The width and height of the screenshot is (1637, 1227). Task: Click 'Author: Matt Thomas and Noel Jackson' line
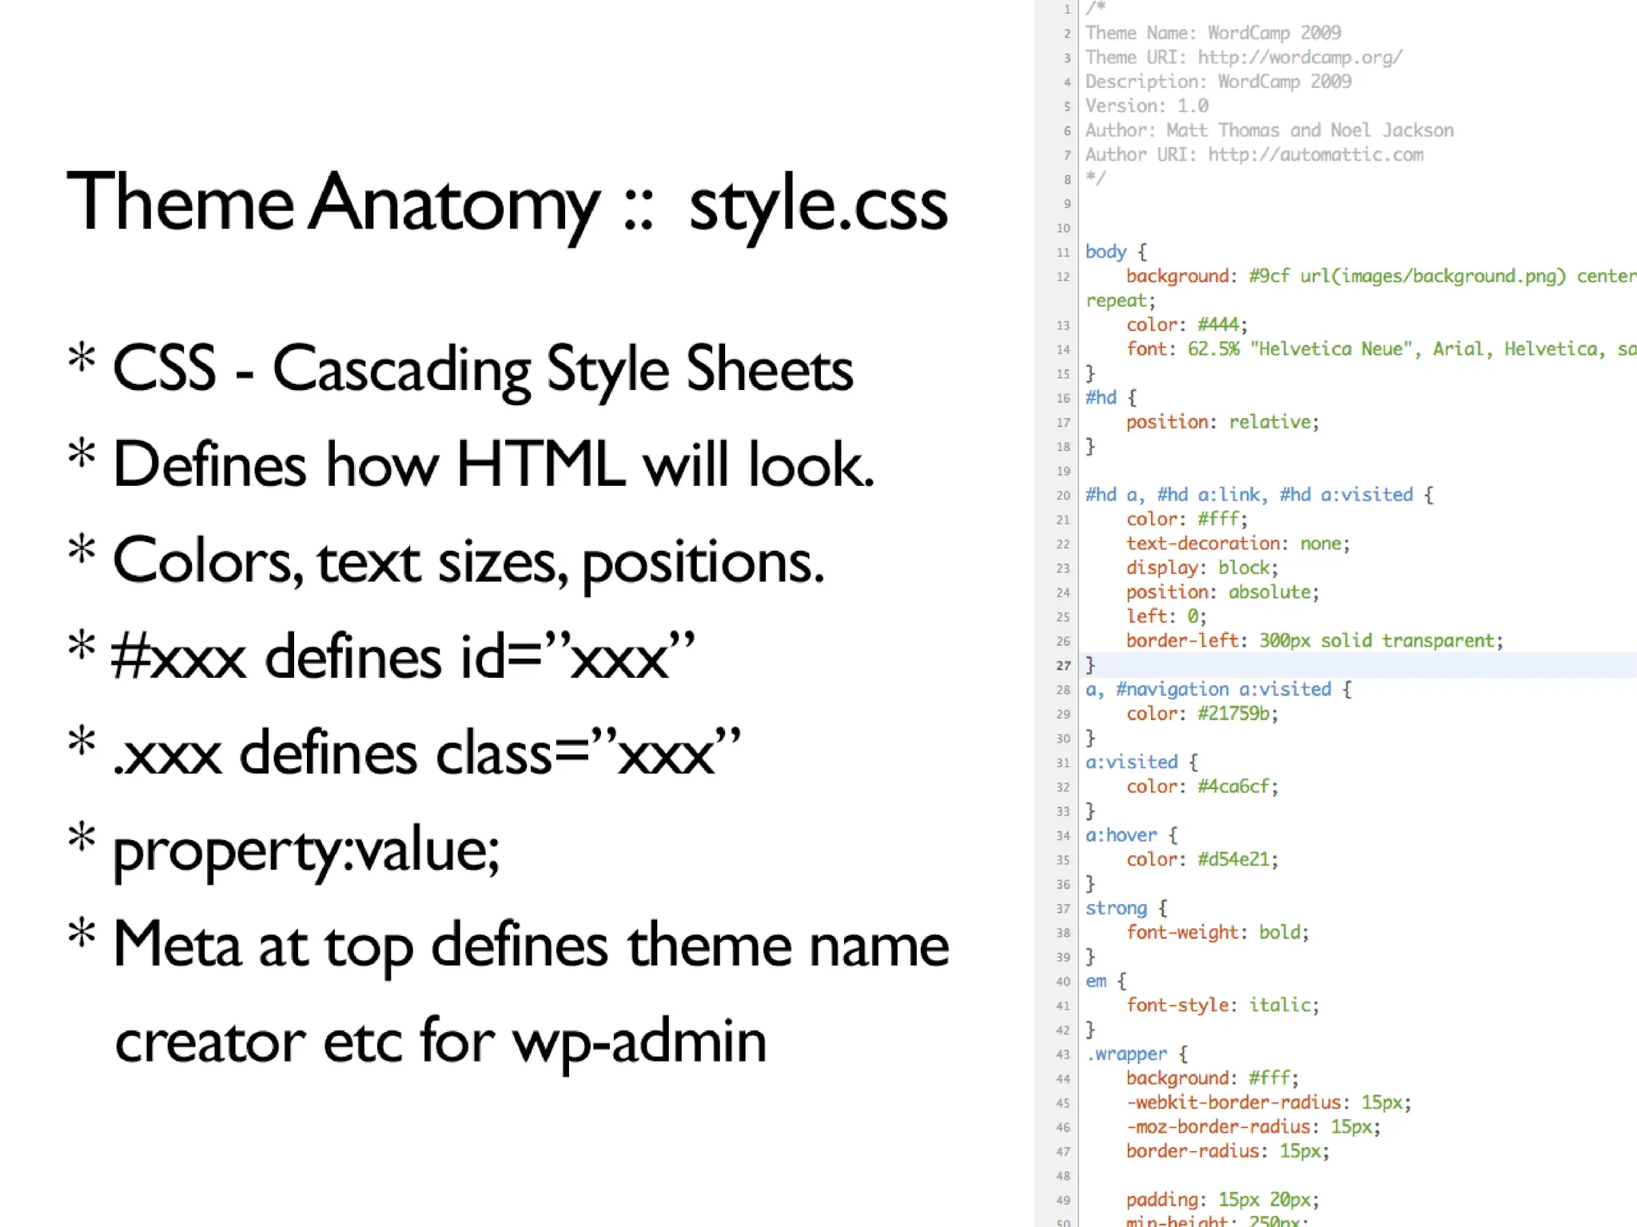[x=1269, y=130]
